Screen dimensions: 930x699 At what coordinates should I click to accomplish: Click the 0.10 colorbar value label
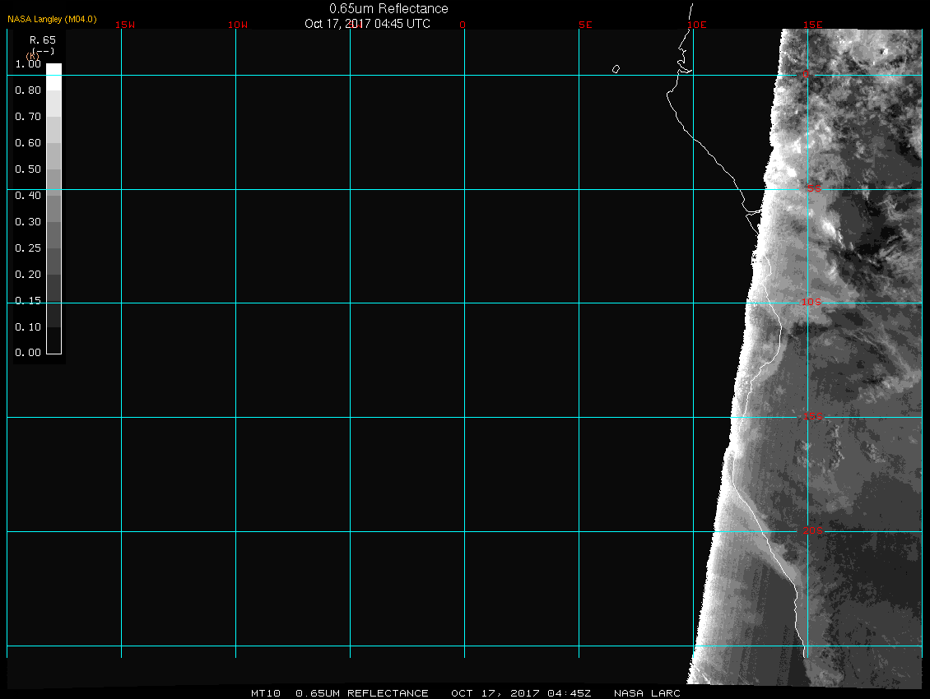pos(28,327)
